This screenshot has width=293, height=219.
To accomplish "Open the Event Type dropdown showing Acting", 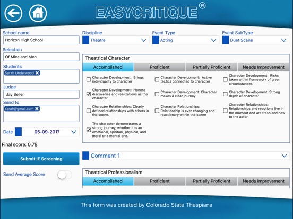I will (186, 40).
